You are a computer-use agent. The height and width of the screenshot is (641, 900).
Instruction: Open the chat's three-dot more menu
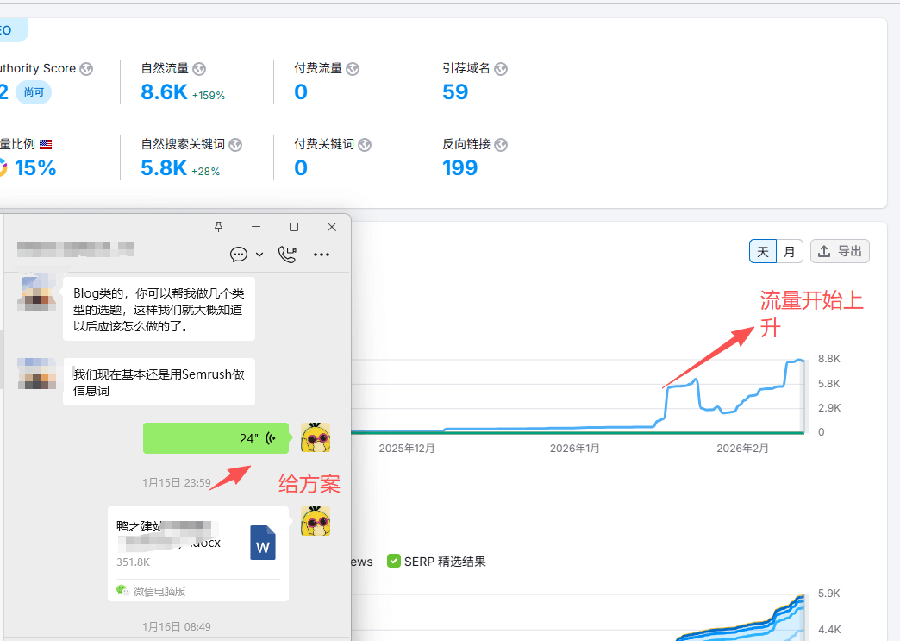[x=322, y=255]
